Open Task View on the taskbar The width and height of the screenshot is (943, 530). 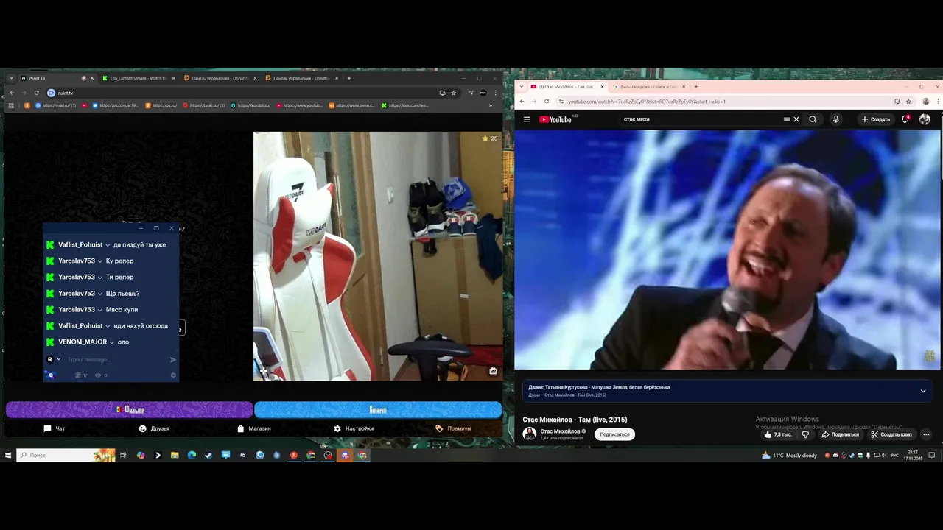(123, 456)
